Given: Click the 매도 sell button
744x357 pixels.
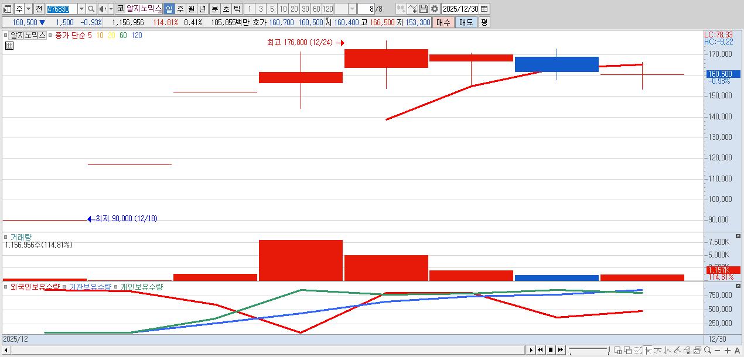Looking at the screenshot, I should 466,22.
